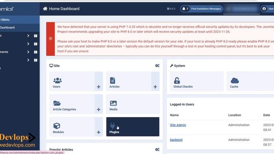274x154 pixels.
Task: Open Post Installation Messages
Action: [202, 9]
